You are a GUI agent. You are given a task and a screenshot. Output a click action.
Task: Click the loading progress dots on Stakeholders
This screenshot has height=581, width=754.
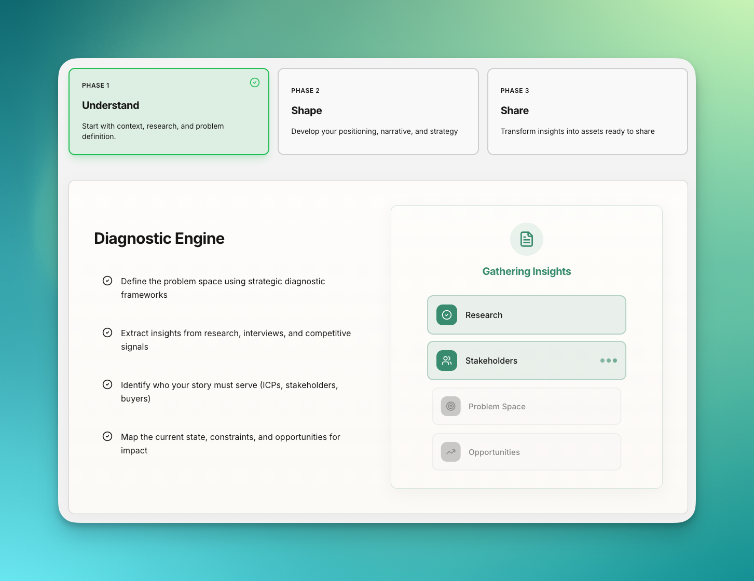pyautogui.click(x=608, y=361)
